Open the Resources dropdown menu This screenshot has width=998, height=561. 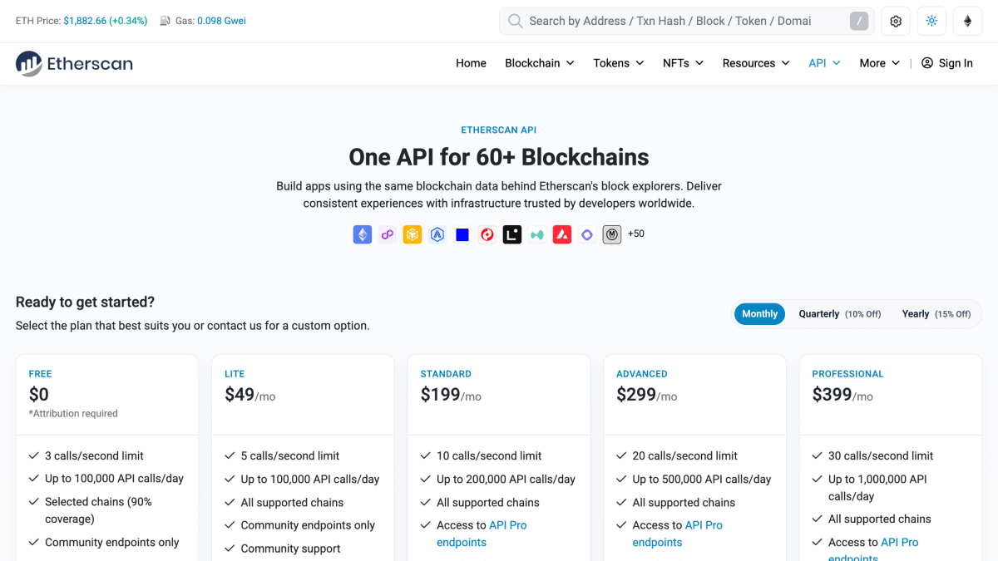pos(756,63)
